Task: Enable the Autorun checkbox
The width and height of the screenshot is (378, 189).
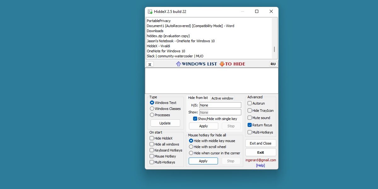Action: point(250,103)
